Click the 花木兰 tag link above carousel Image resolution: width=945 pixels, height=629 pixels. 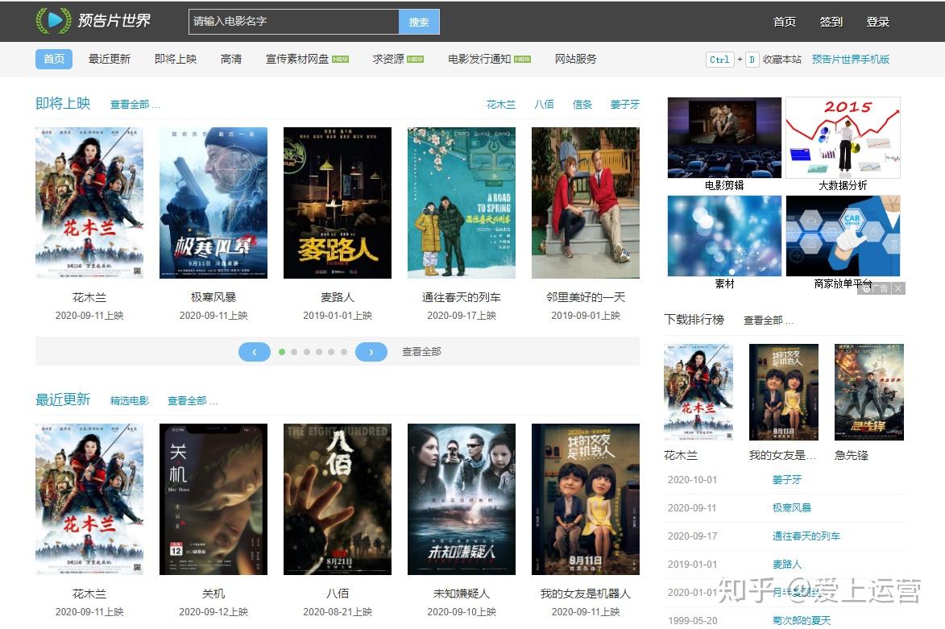pyautogui.click(x=501, y=104)
